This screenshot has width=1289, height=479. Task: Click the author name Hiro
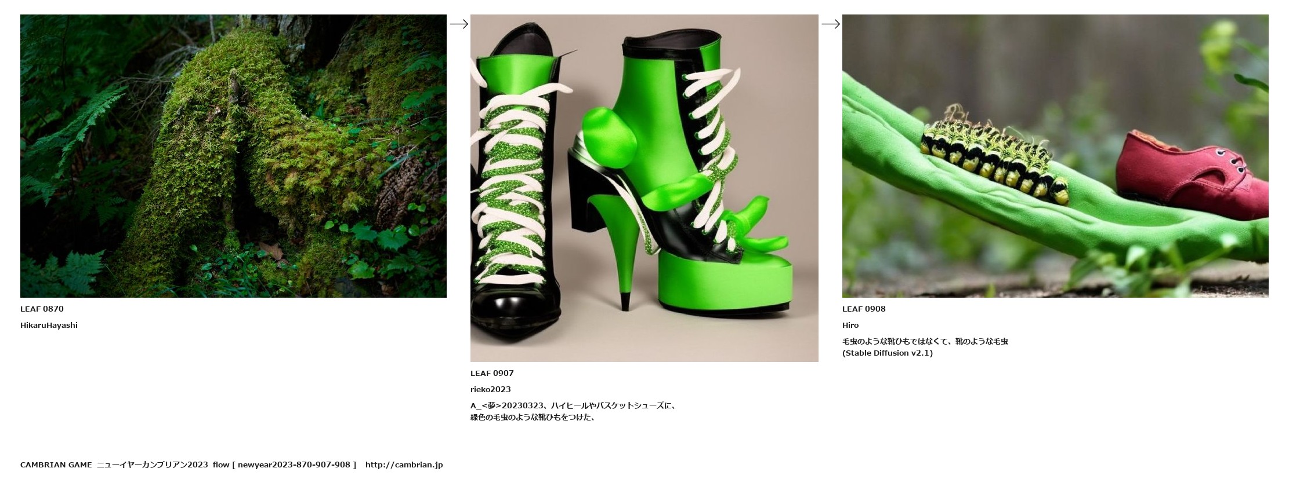pos(850,325)
